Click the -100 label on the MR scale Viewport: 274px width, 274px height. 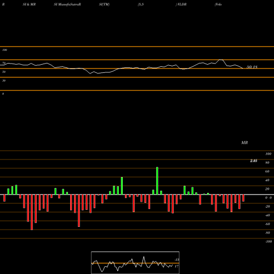point(269,242)
